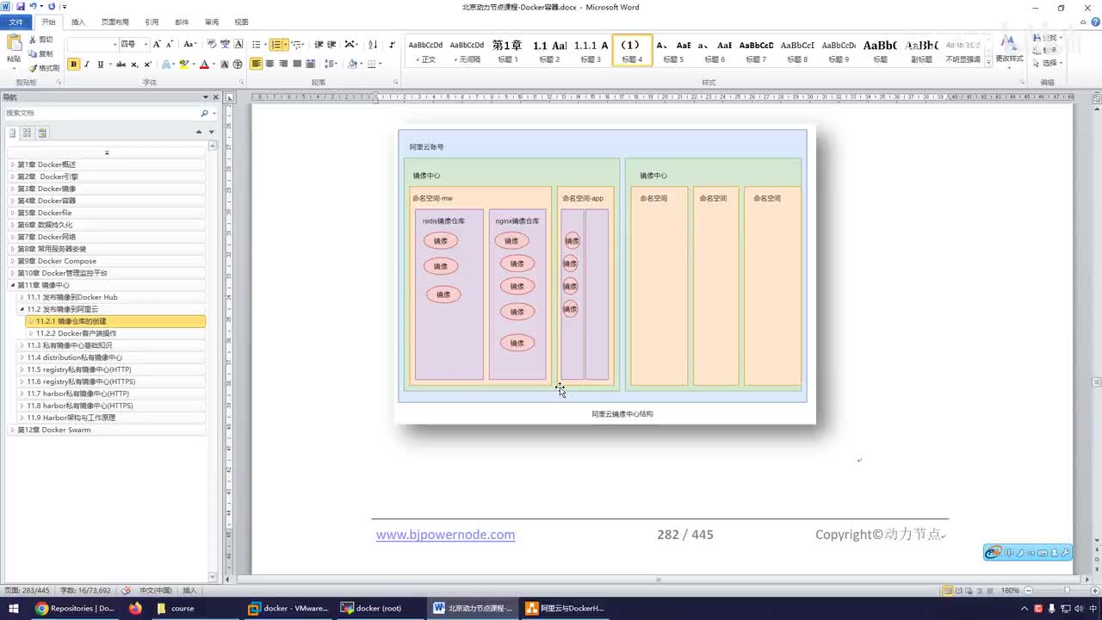Image resolution: width=1102 pixels, height=620 pixels.
Task: Open the font color dropdown arrow
Action: pyautogui.click(x=214, y=64)
